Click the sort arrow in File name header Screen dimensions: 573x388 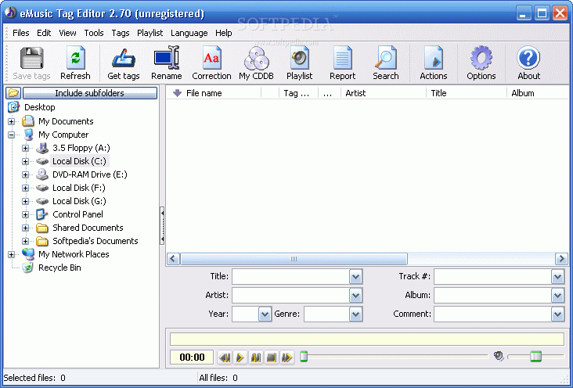pyautogui.click(x=177, y=93)
